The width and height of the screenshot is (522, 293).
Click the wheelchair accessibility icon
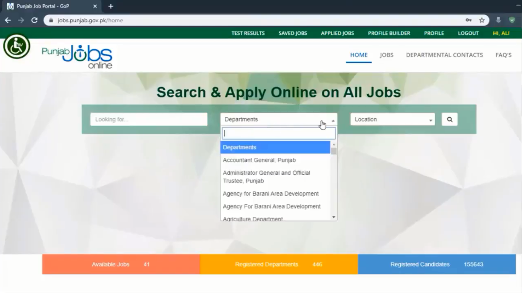pyautogui.click(x=16, y=46)
